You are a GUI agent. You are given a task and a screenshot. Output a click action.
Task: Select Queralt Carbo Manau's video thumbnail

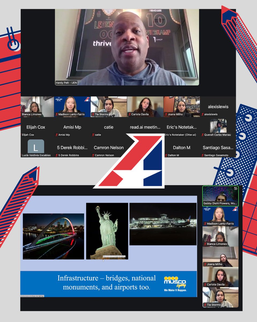point(218,126)
